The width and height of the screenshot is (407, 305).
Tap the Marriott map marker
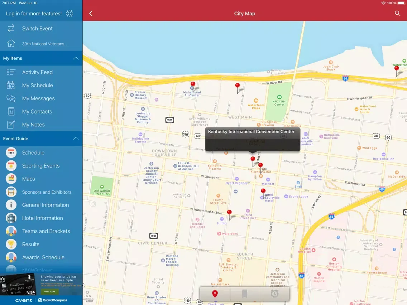pos(268,179)
